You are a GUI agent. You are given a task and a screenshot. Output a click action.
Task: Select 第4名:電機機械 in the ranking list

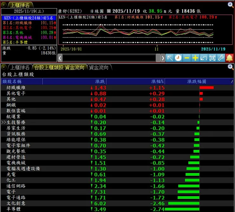29,37
